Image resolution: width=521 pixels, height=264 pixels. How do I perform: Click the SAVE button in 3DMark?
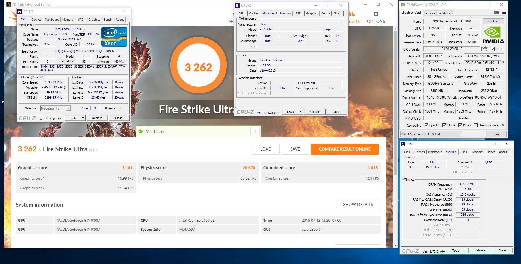[x=295, y=149]
